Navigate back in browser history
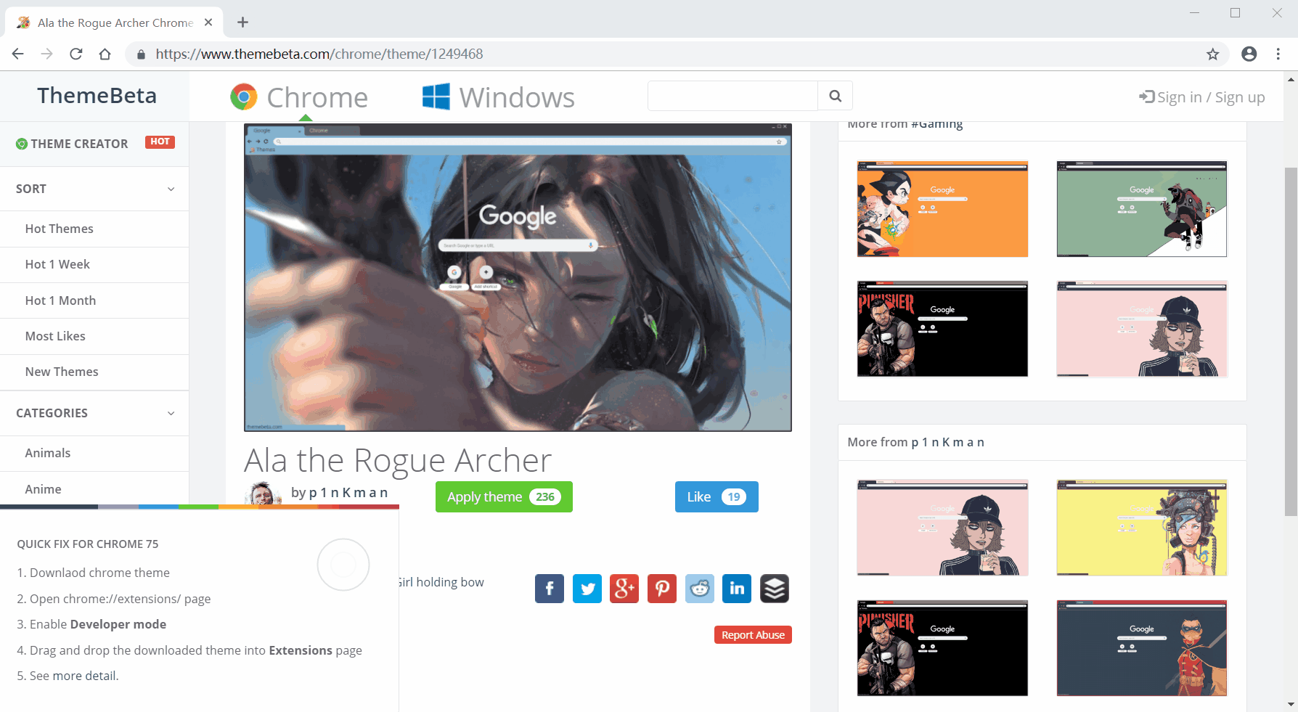Image resolution: width=1298 pixels, height=712 pixels. pos(18,54)
